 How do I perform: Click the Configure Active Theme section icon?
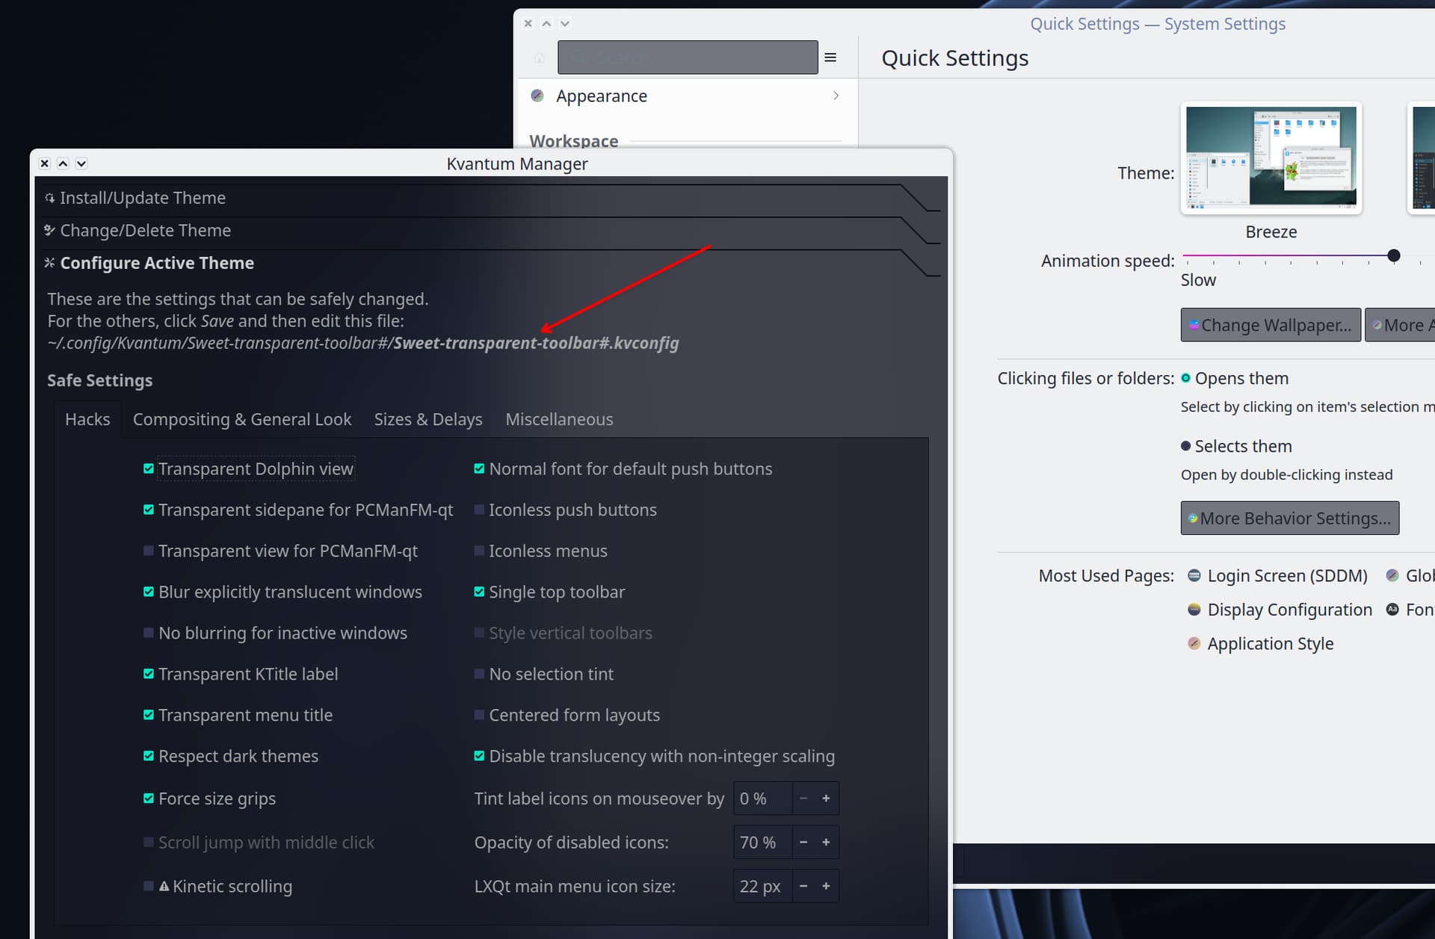pos(49,263)
